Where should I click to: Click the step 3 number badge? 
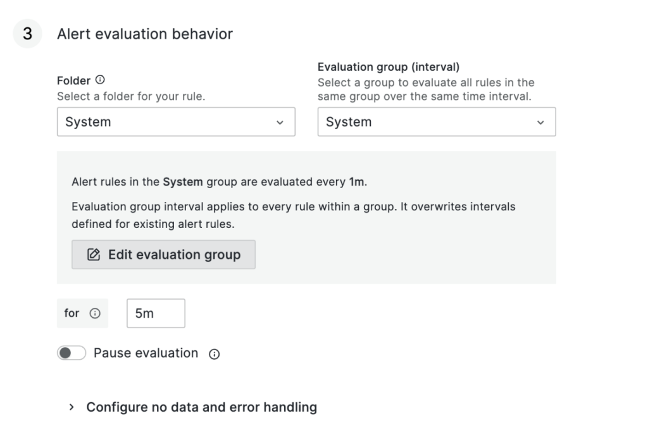28,34
